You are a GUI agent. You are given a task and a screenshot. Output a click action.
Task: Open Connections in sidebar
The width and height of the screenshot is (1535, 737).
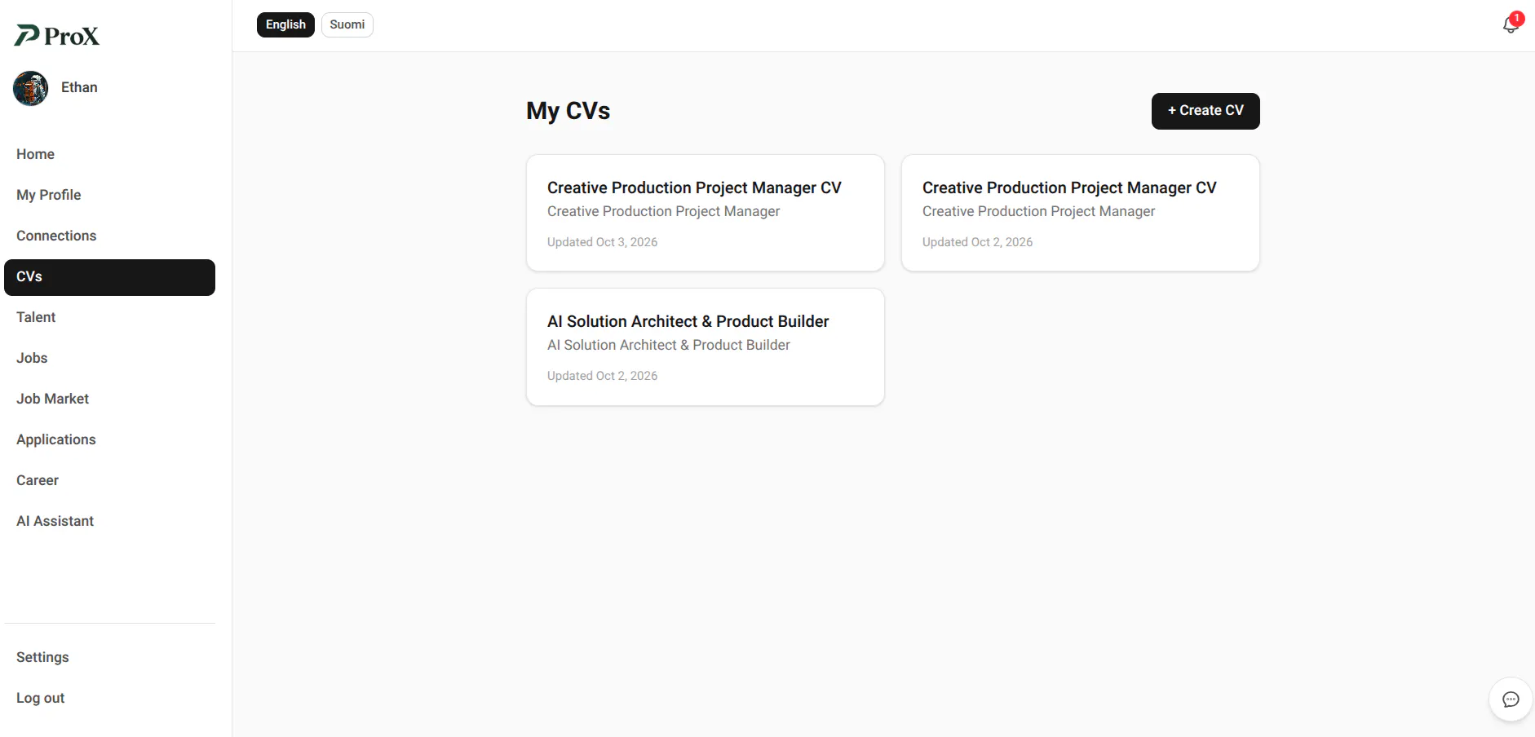click(109, 236)
